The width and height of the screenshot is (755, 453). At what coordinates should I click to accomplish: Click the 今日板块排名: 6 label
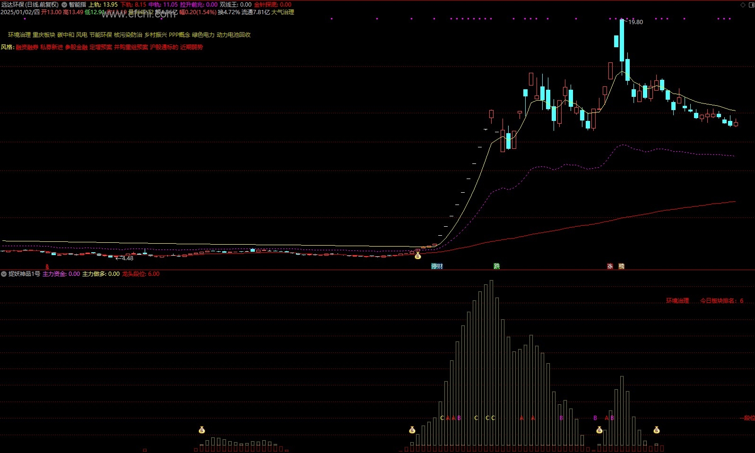pos(721,301)
